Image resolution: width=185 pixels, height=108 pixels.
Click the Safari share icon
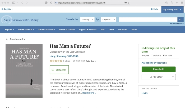coord(172,3)
